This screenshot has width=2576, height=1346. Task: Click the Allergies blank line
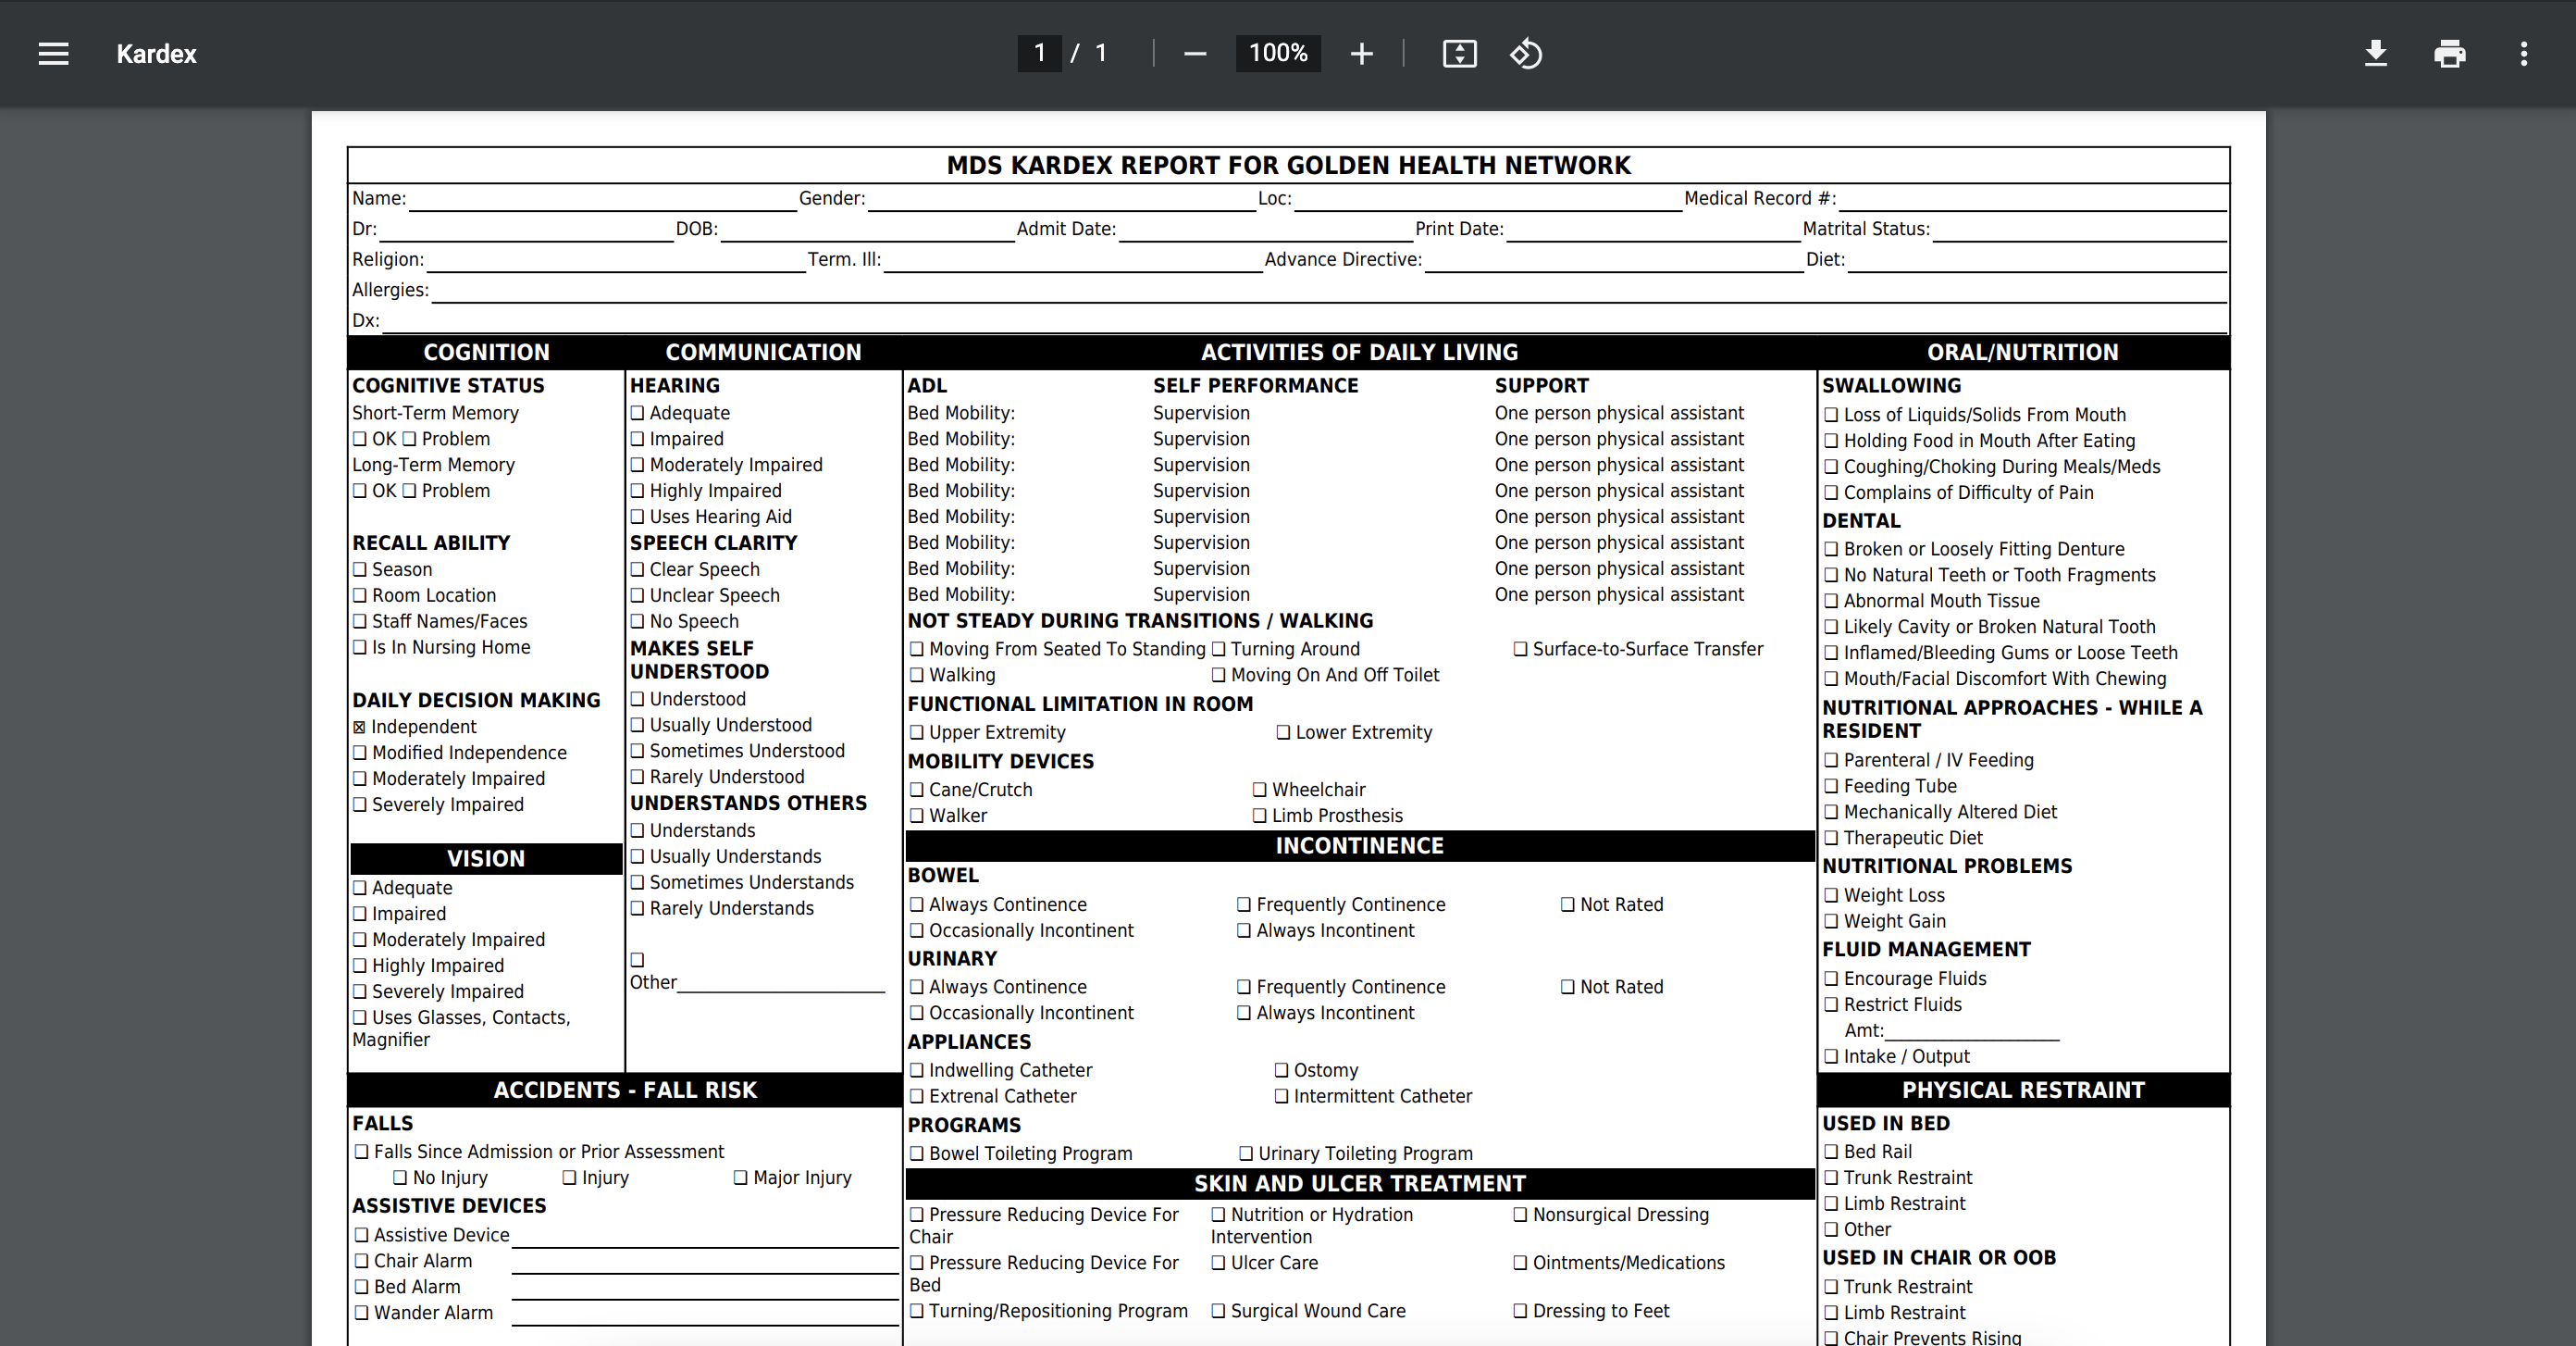click(1329, 292)
